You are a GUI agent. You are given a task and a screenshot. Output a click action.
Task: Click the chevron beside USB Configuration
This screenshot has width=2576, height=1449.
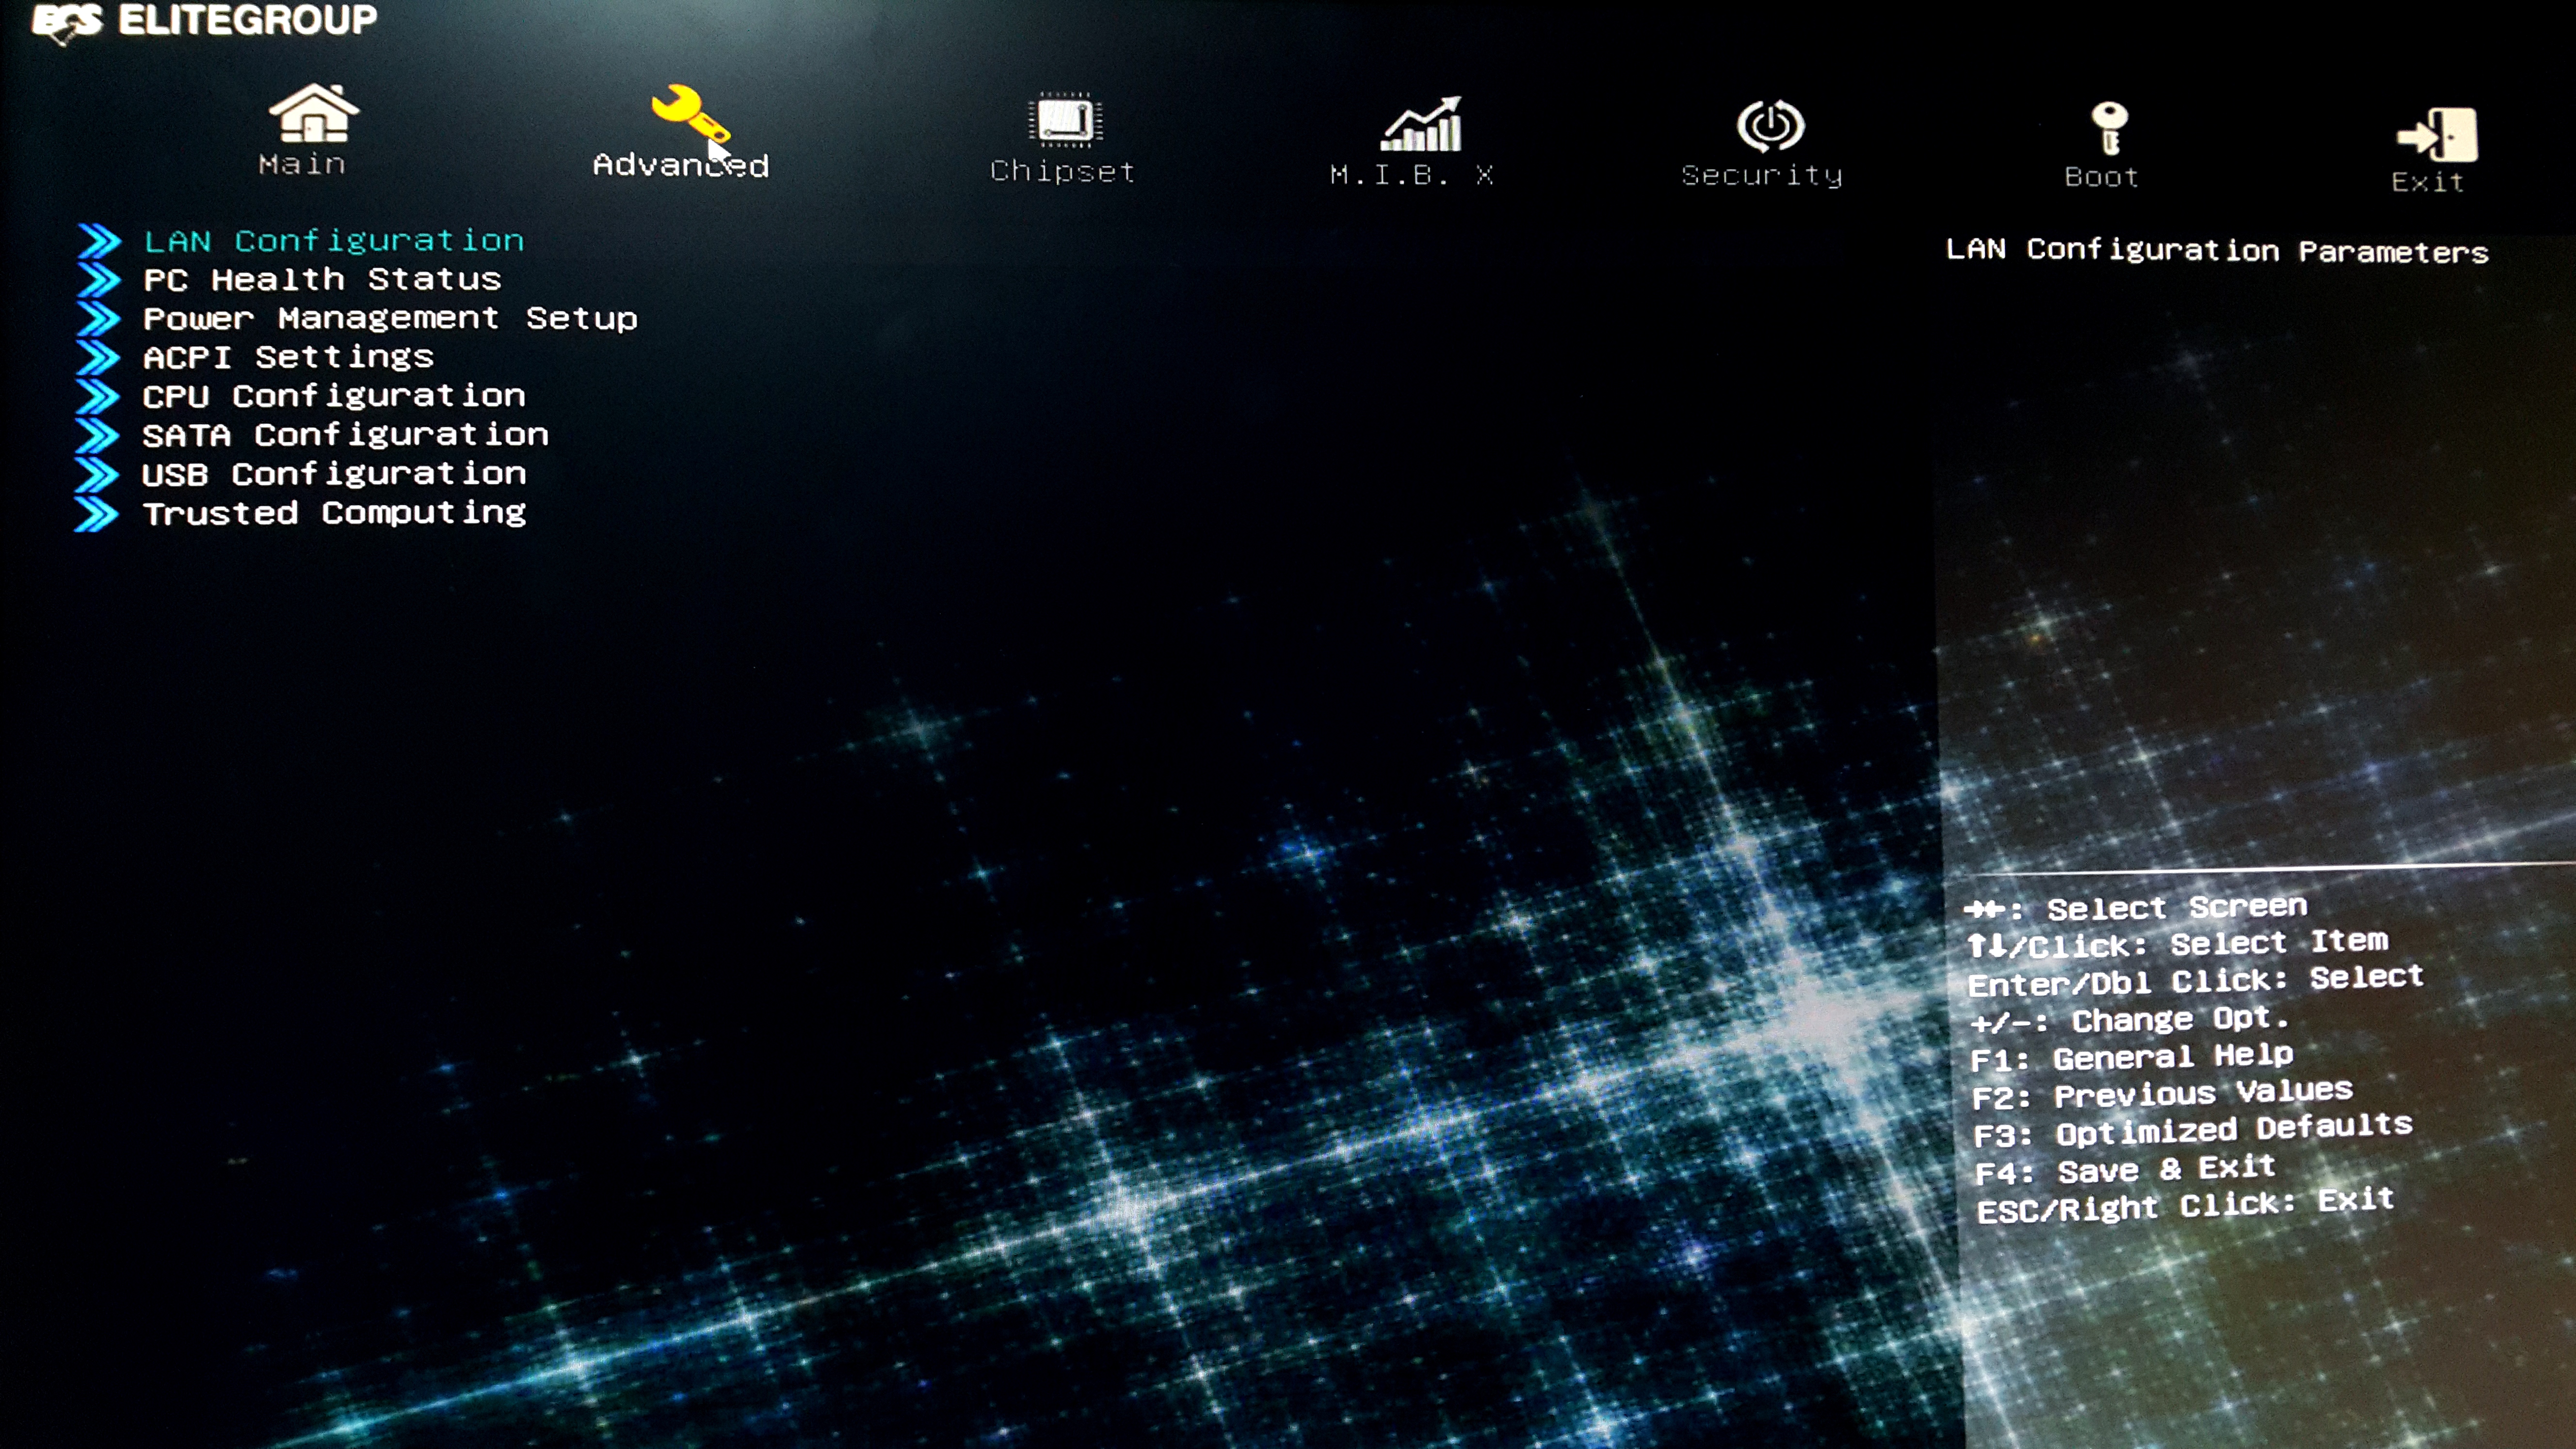97,475
